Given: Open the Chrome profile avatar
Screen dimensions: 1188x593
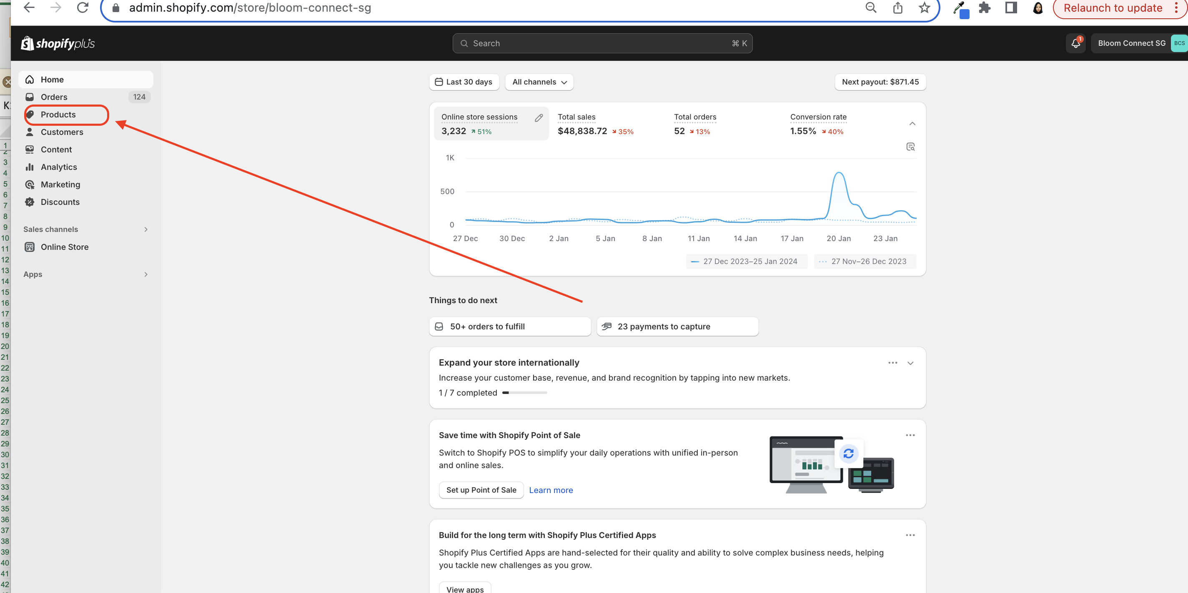Looking at the screenshot, I should coord(1038,8).
